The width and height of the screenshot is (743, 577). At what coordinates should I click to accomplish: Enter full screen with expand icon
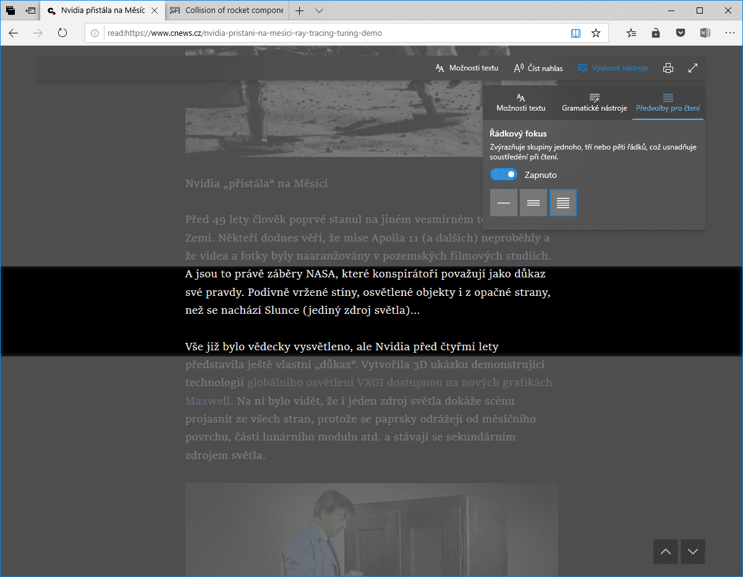point(693,68)
